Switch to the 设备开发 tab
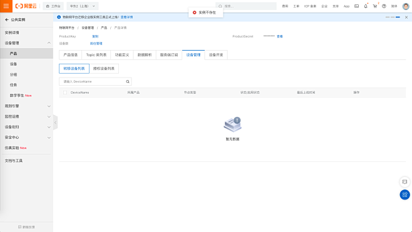412x232 pixels. point(216,55)
